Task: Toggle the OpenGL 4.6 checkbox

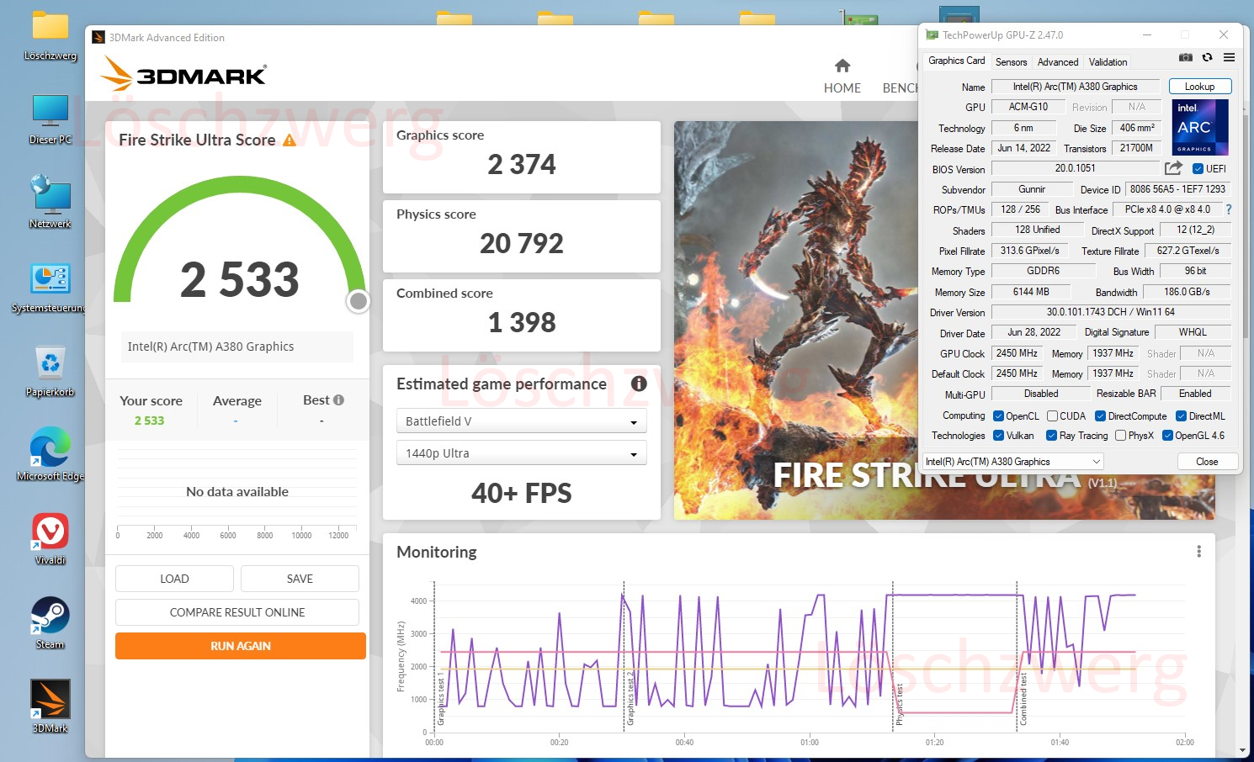Action: click(1167, 436)
